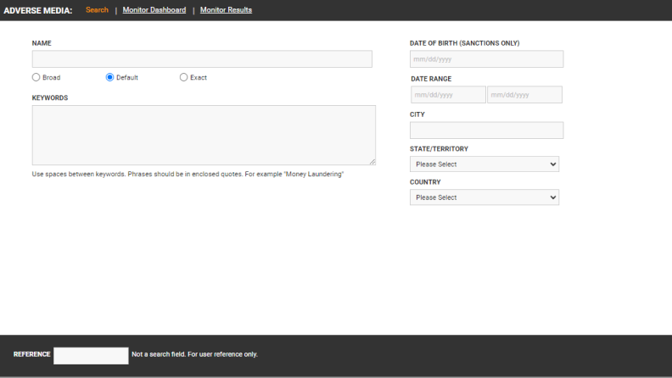Screen dimensions: 672x378
Task: Click the Date of Birth field
Action: [486, 59]
